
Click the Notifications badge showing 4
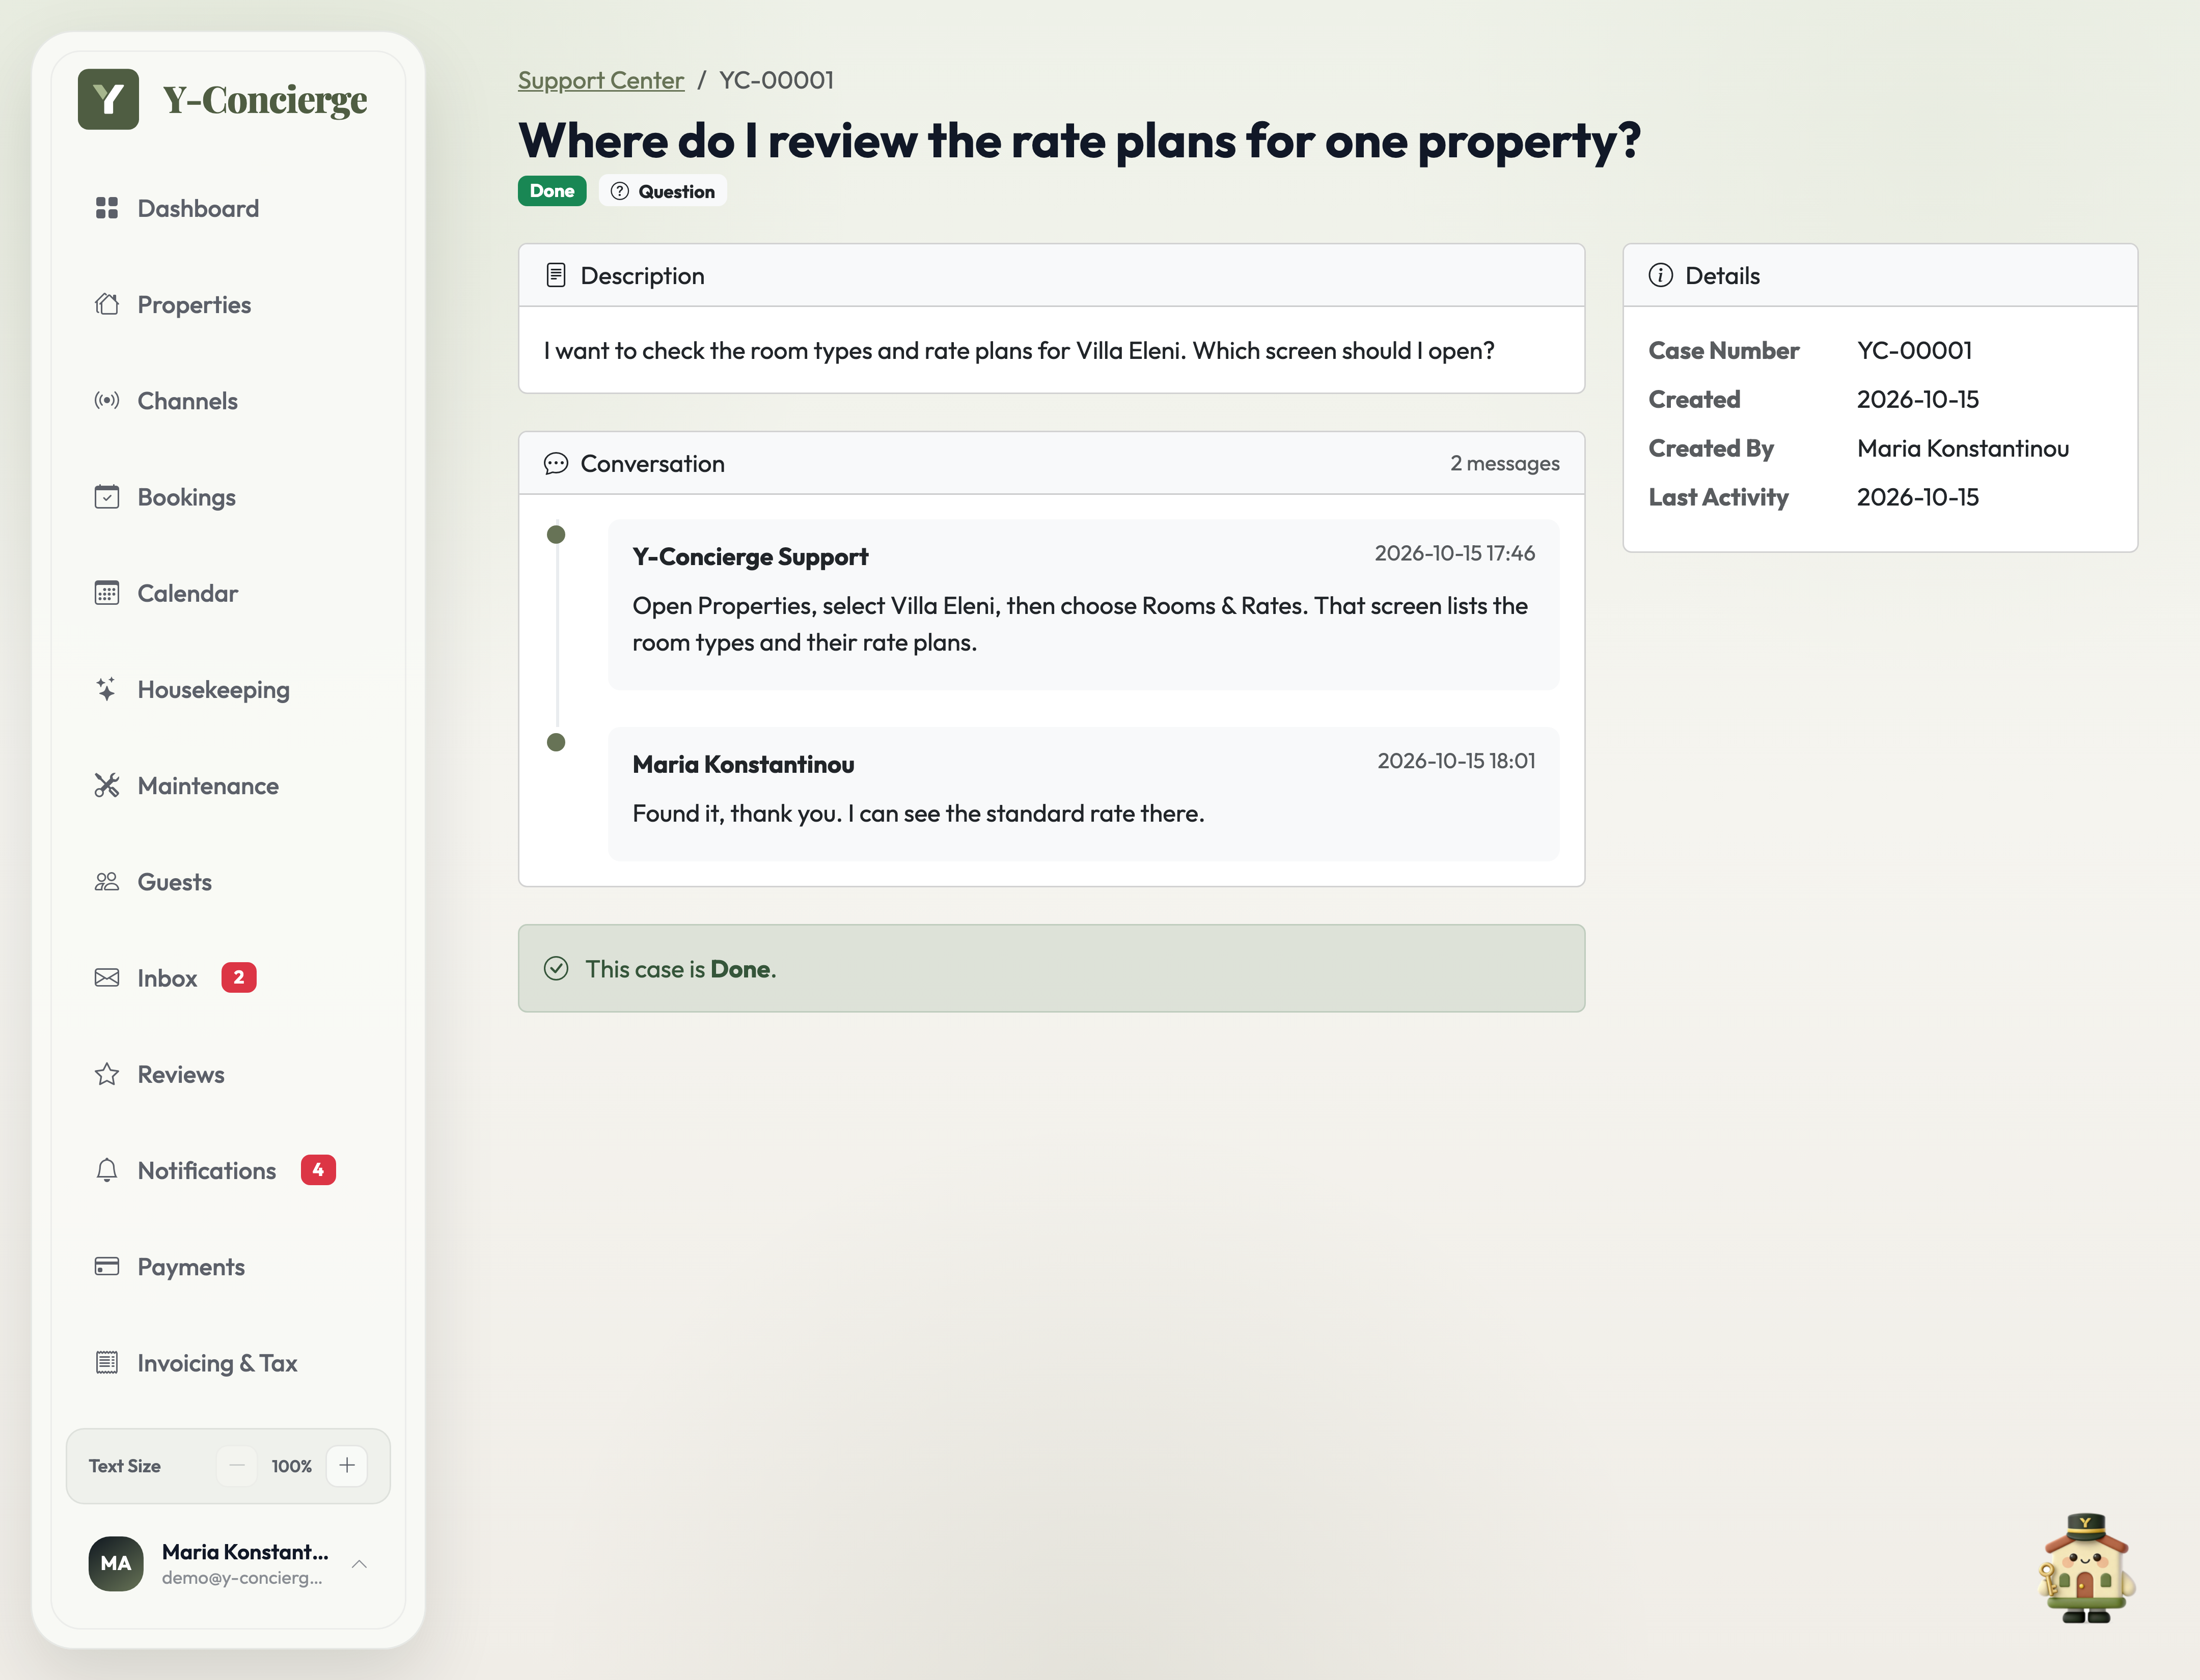pyautogui.click(x=318, y=1169)
